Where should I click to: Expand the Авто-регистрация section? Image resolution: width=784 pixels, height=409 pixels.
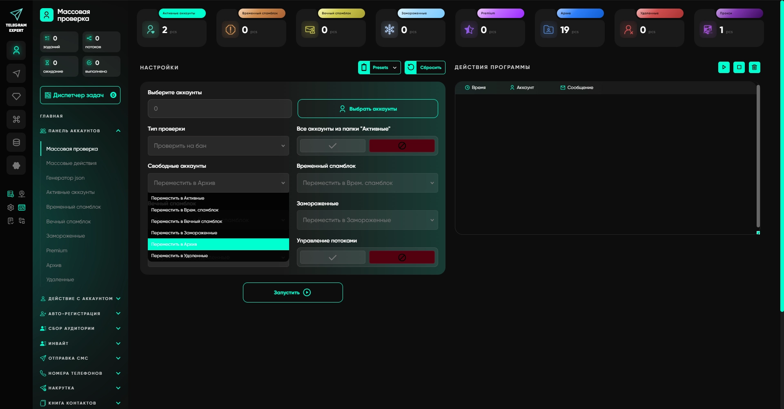coord(80,313)
